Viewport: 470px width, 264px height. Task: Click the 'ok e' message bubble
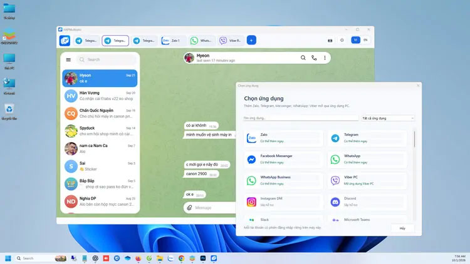(194, 195)
